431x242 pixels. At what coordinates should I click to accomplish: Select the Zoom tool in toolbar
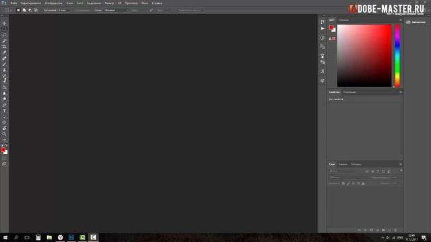[x=4, y=134]
